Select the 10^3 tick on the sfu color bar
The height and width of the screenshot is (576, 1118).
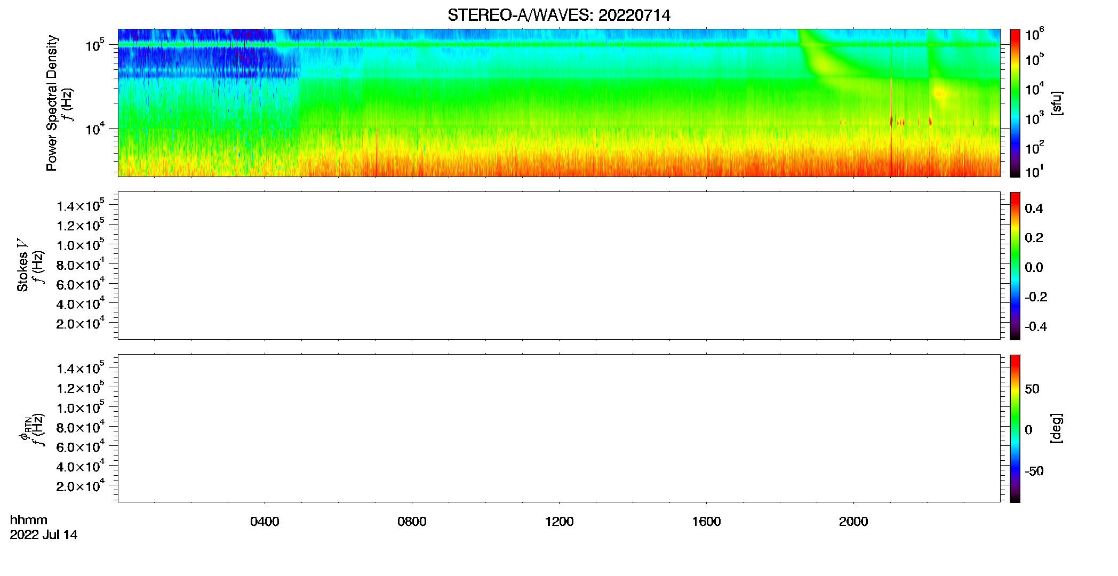[x=1035, y=118]
